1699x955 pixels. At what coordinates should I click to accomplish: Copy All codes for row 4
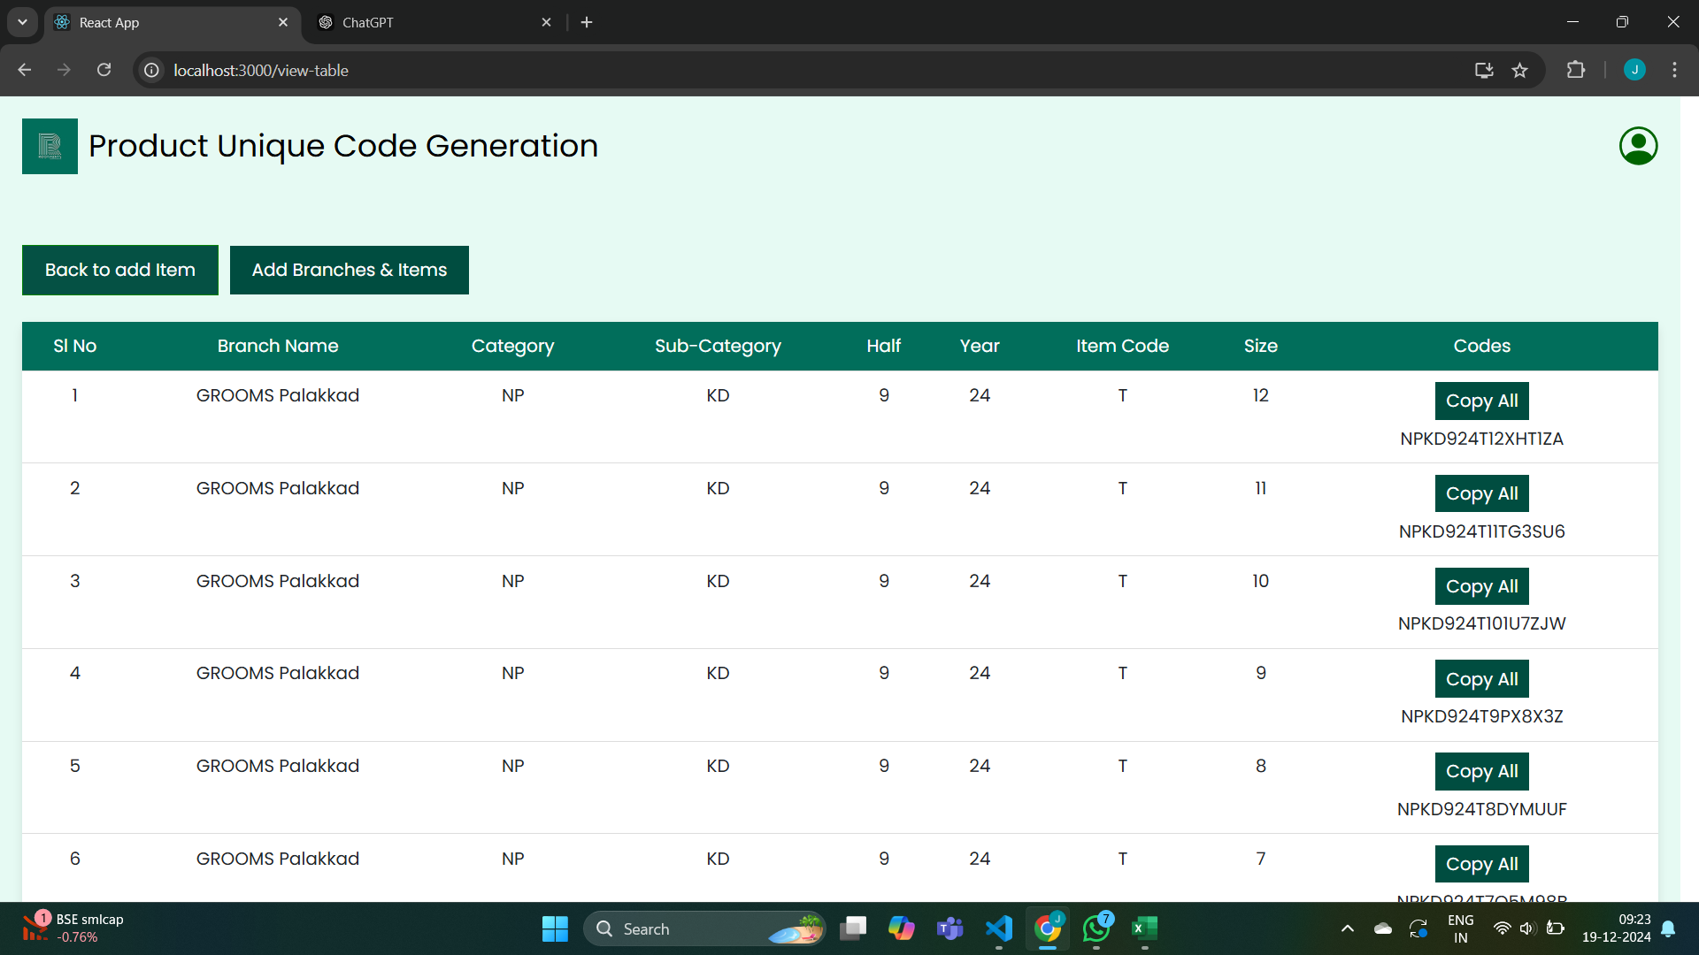point(1481,679)
